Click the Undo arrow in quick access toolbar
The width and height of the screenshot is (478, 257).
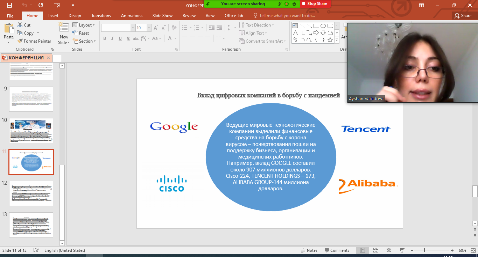click(x=24, y=5)
